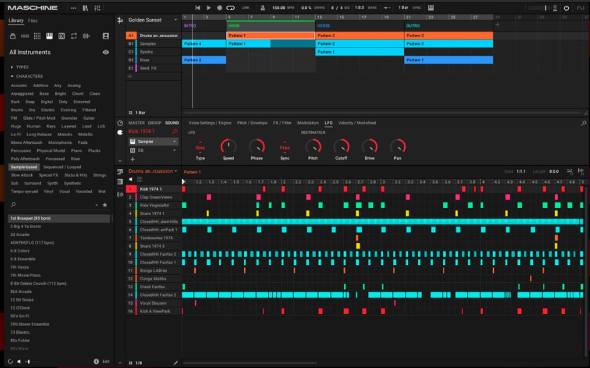590x368 pixels.
Task: Toggle the metronome icon
Action: (263, 8)
